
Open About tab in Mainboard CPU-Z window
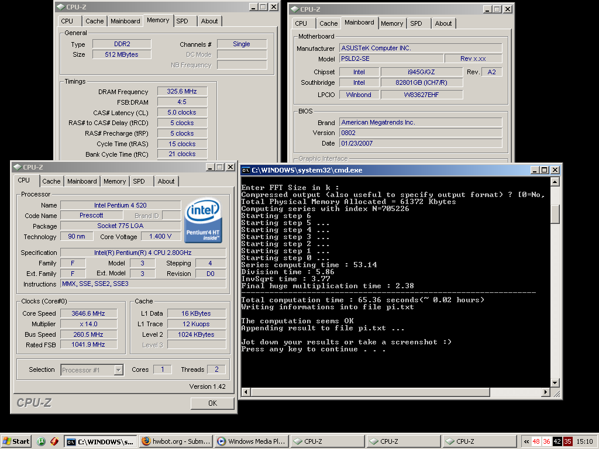[x=443, y=23]
